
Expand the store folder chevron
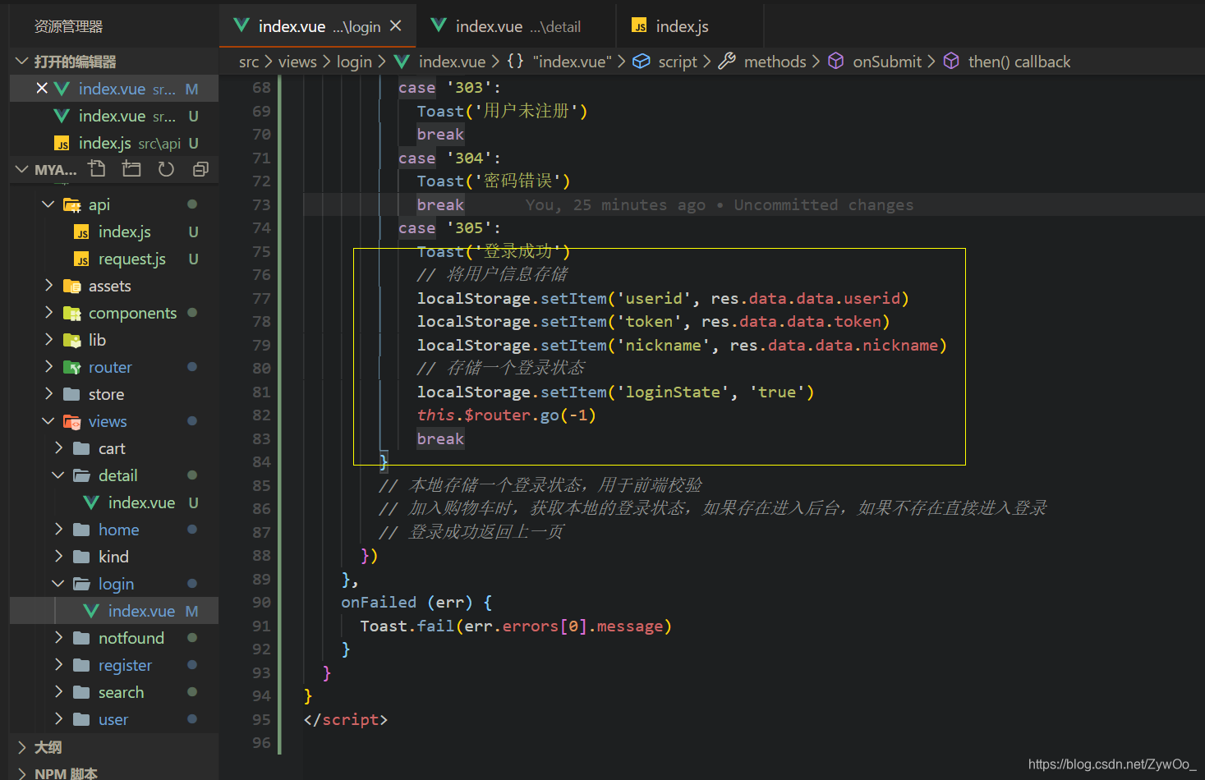pos(48,393)
